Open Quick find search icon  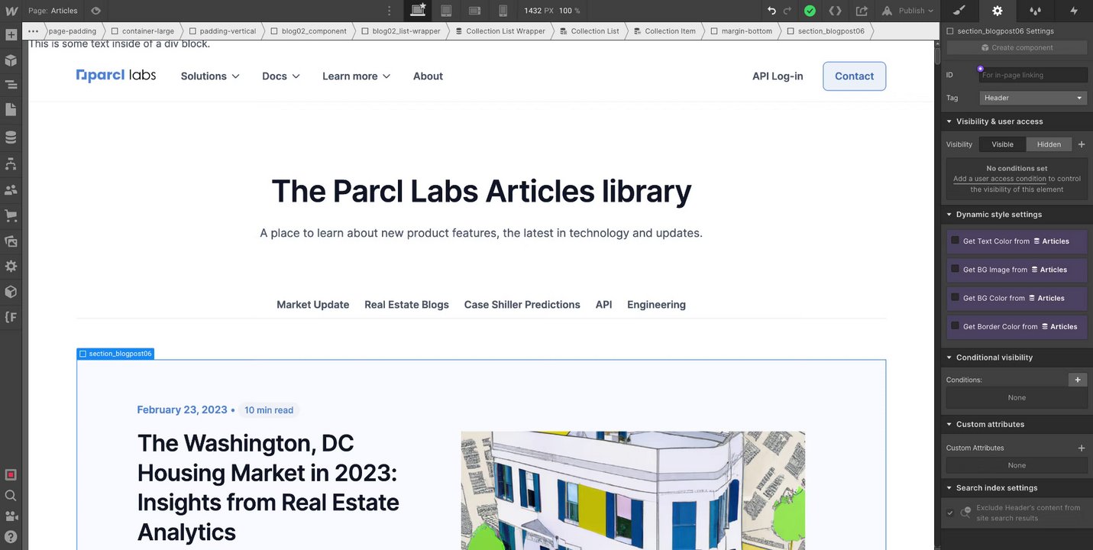[11, 495]
